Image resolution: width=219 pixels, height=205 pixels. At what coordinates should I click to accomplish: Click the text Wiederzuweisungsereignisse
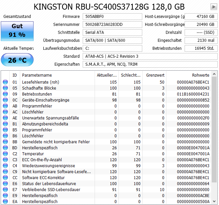(x=49, y=166)
